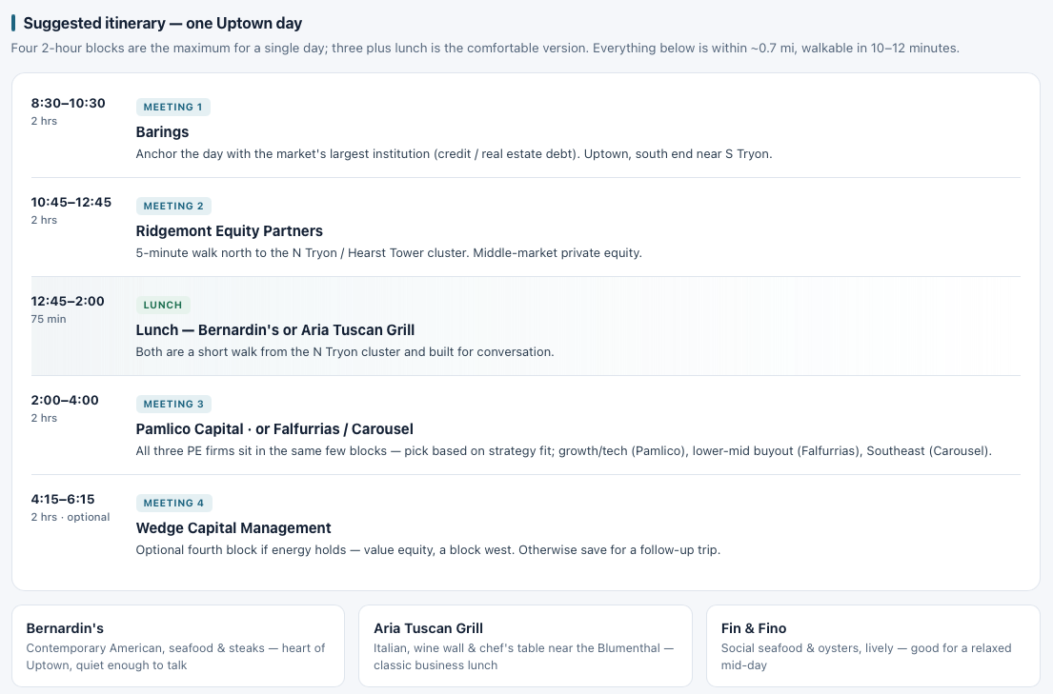Image resolution: width=1053 pixels, height=694 pixels.
Task: Click the 8:30–10:30 time label
Action: click(68, 103)
